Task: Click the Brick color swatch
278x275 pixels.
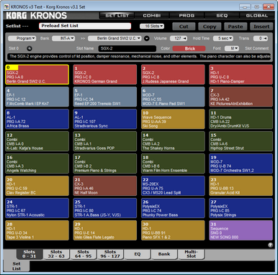Action: pos(189,48)
